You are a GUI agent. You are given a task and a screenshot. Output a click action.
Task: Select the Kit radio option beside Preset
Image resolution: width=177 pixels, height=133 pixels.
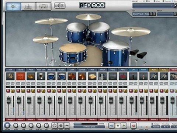tap(146, 1)
